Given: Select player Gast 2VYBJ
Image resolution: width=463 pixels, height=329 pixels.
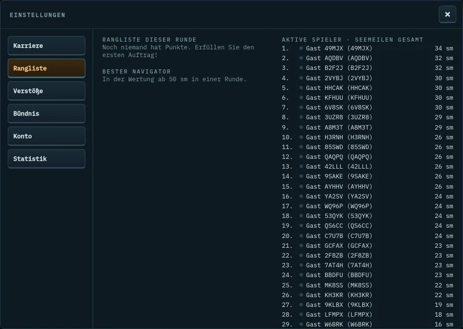Looking at the screenshot, I should [x=367, y=78].
